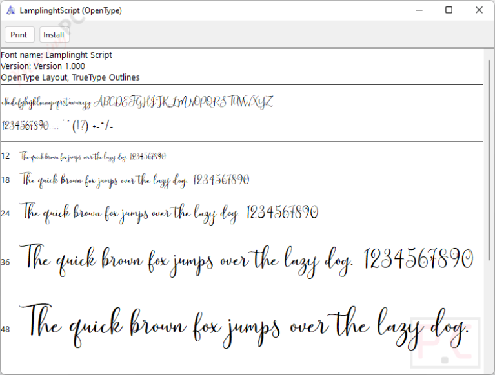The width and height of the screenshot is (495, 375).
Task: Click the size label 36
Action: tap(5, 262)
